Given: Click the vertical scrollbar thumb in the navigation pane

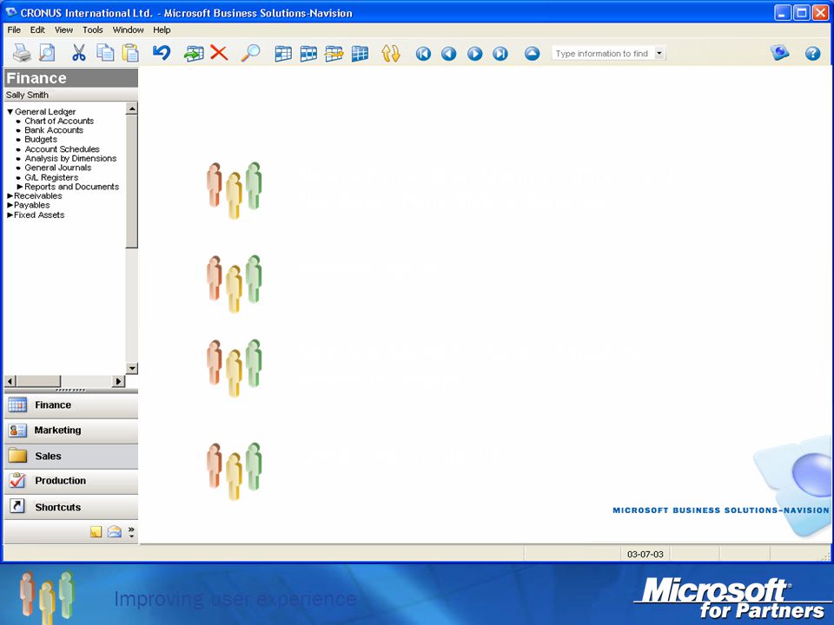Looking at the screenshot, I should coord(132,181).
